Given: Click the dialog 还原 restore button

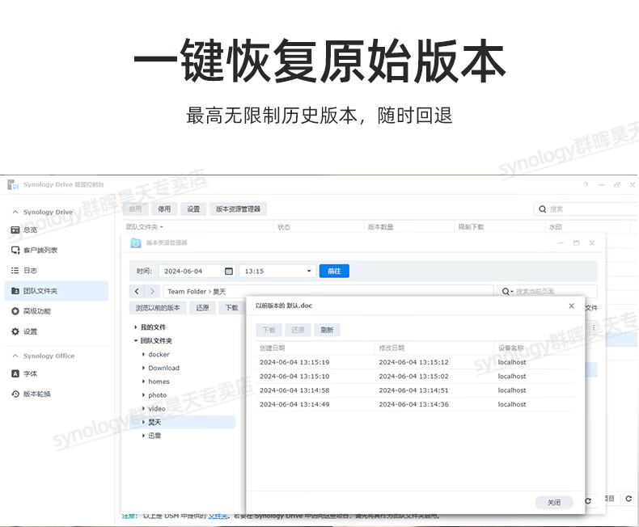Looking at the screenshot, I should pyautogui.click(x=298, y=330).
